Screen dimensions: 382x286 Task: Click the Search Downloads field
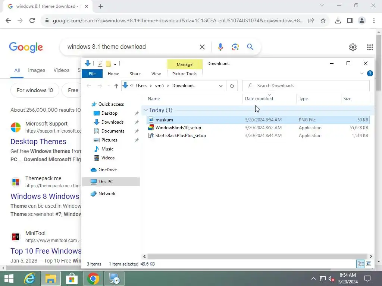[x=306, y=86]
